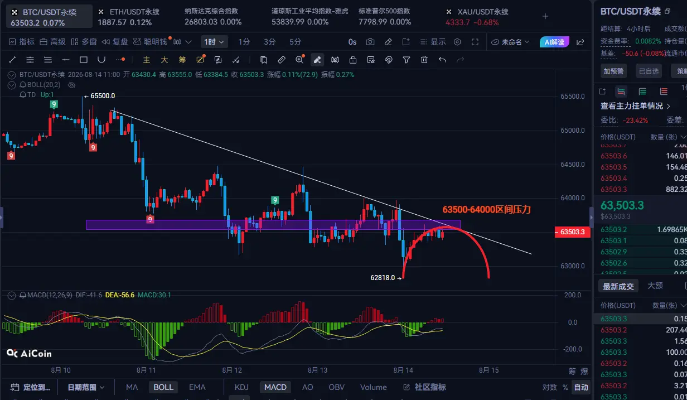This screenshot has width=687, height=400.
Task: Click the yellow 筹 chip distribution icon
Action: pyautogui.click(x=182, y=60)
